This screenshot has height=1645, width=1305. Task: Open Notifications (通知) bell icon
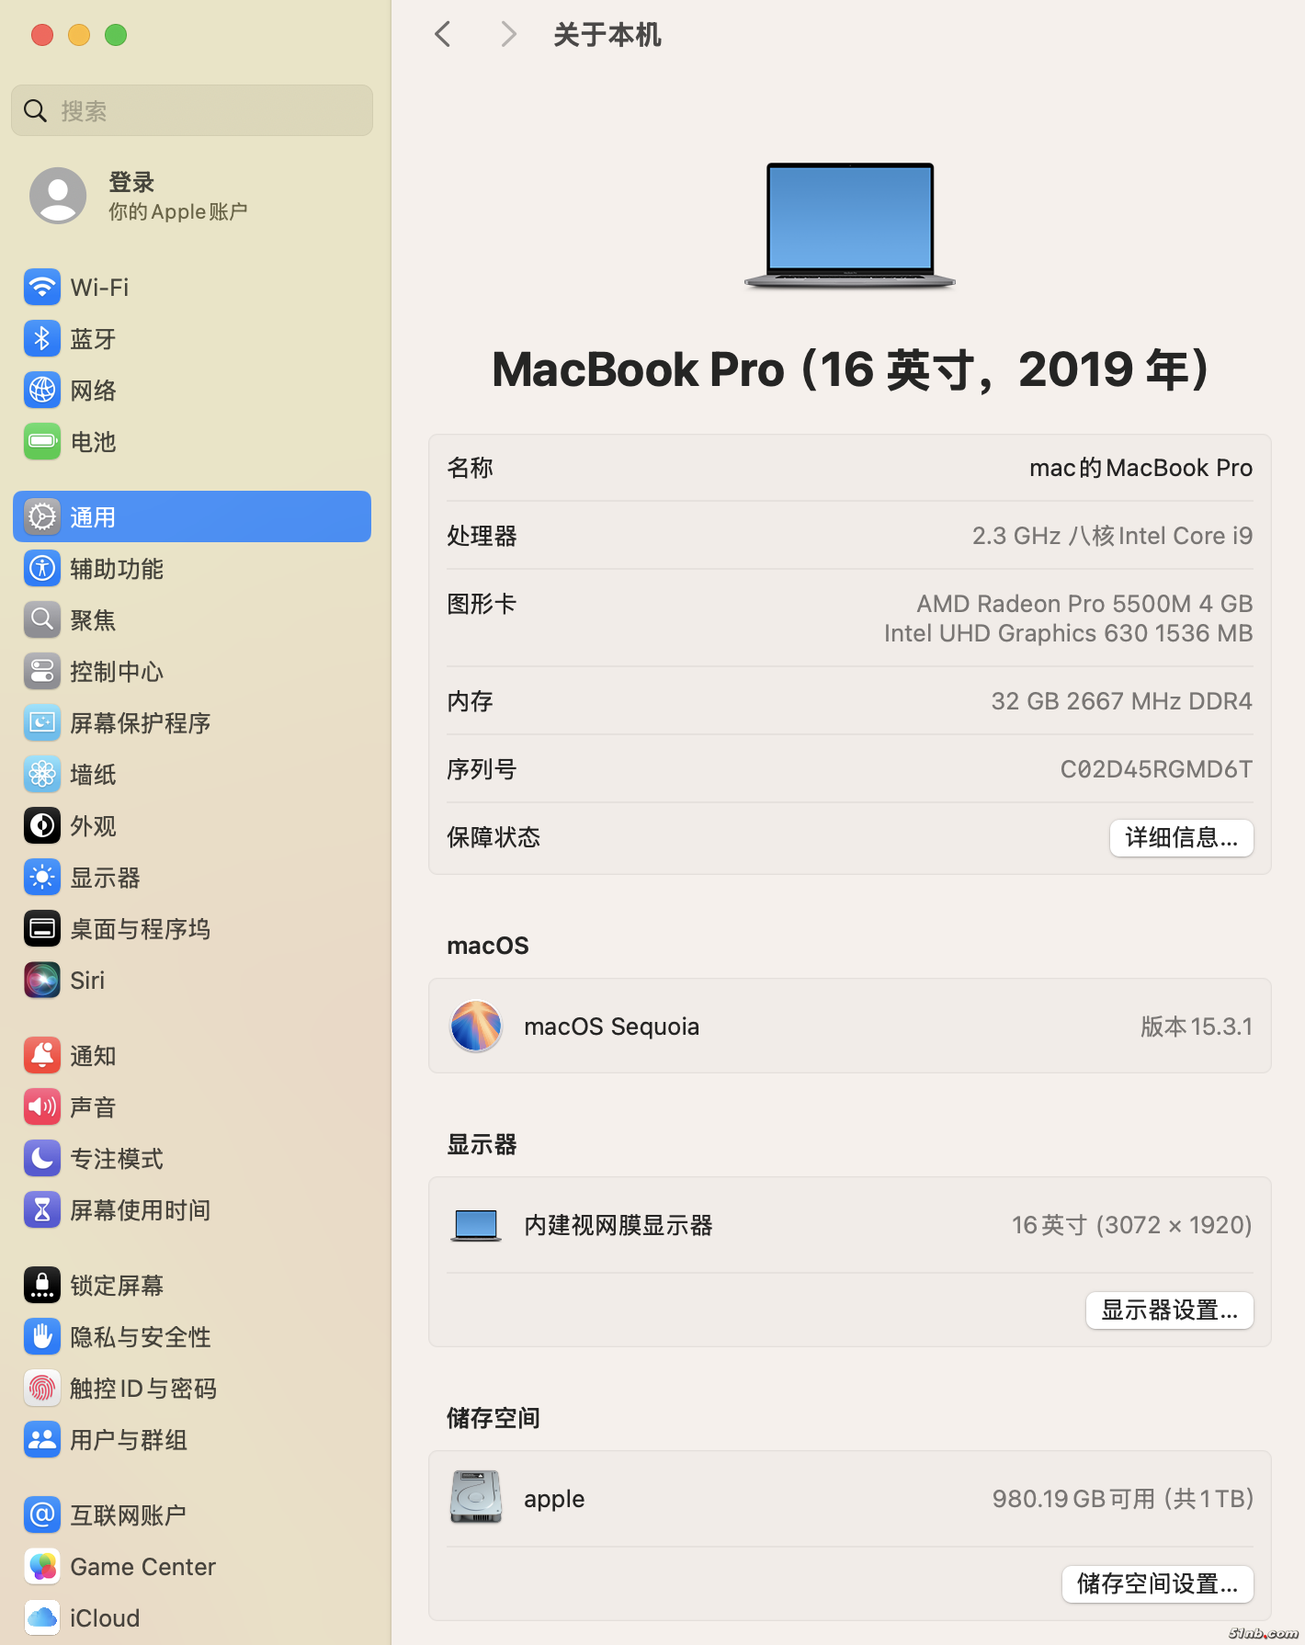pos(42,1056)
